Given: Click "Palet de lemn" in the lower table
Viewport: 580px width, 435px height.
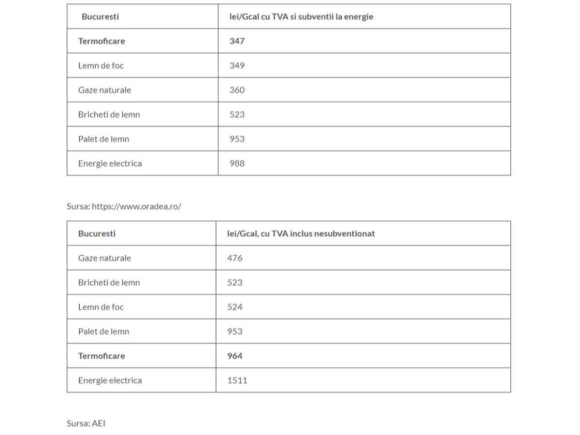Looking at the screenshot, I should tap(103, 332).
